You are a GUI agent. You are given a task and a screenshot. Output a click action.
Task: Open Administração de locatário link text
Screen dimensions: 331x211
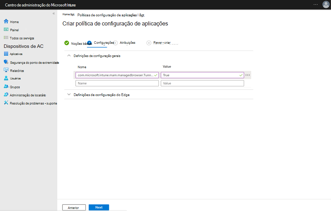pos(28,95)
